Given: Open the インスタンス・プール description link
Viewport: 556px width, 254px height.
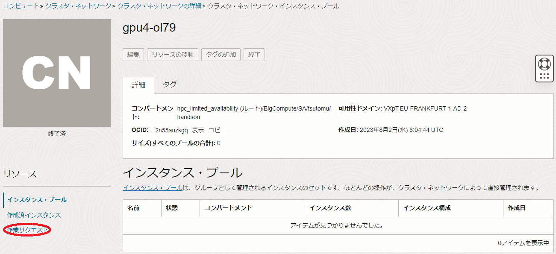Looking at the screenshot, I should click(x=153, y=188).
